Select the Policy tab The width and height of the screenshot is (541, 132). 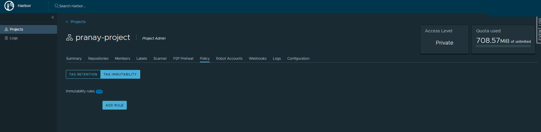click(x=205, y=59)
